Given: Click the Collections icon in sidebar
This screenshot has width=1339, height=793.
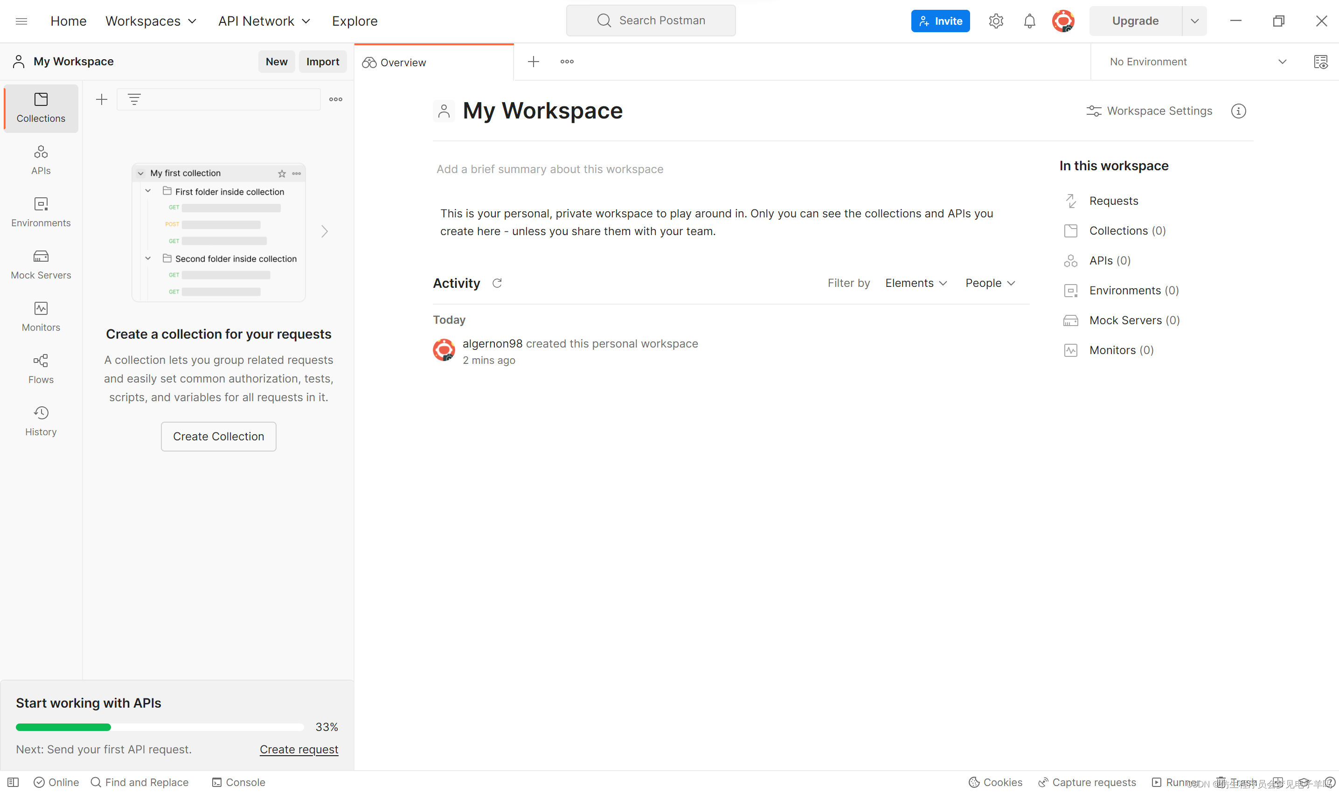Looking at the screenshot, I should 42,107.
